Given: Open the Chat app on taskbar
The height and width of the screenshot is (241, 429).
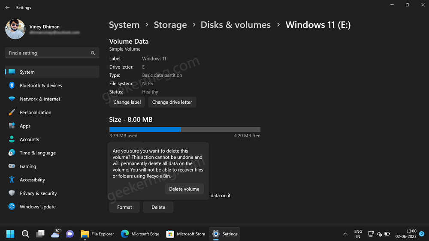Looking at the screenshot, I should tap(70, 234).
